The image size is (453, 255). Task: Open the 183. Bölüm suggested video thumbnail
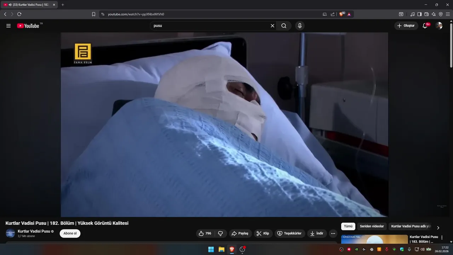pos(374,239)
